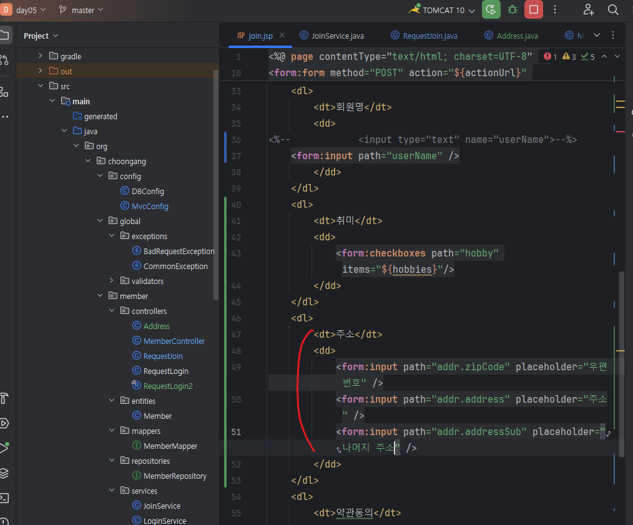Start debugging with the bug icon
Viewport: 633px width, 525px height.
[513, 10]
